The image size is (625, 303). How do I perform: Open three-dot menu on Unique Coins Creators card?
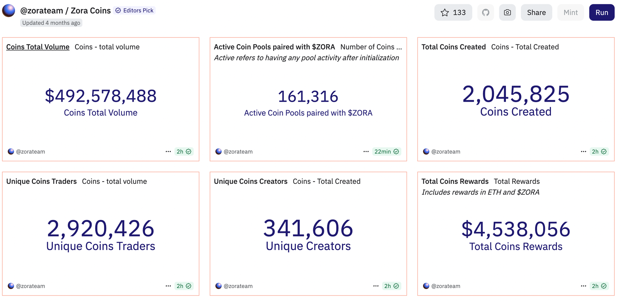click(376, 286)
